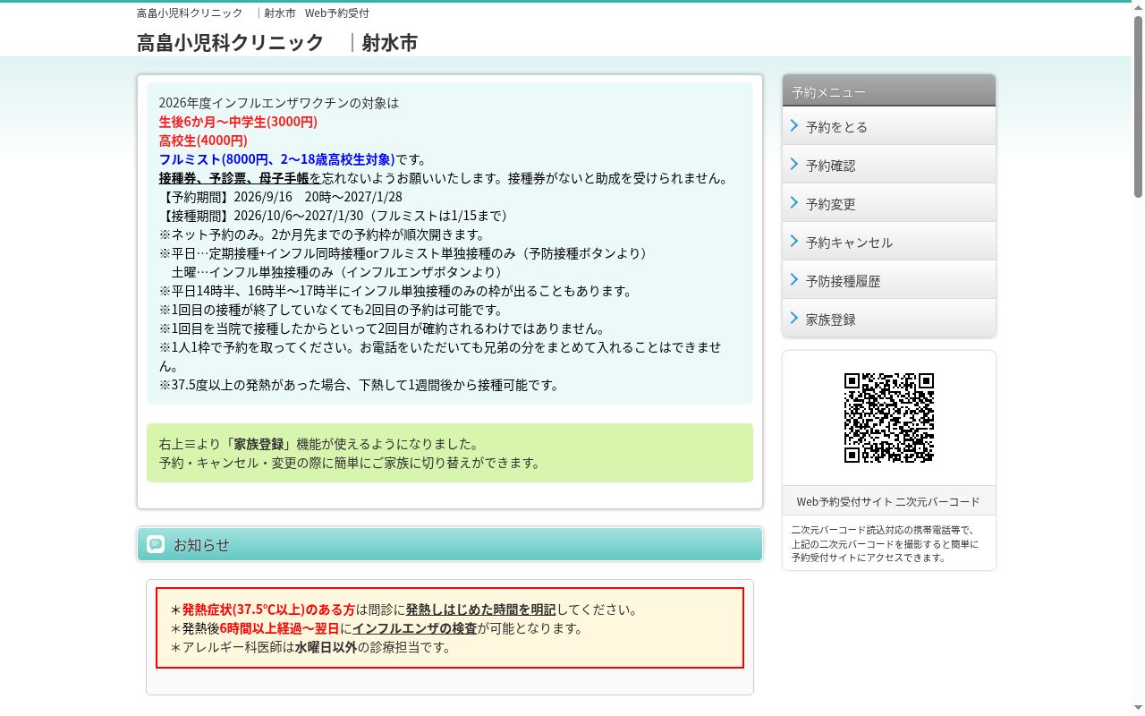1145x716 pixels.
Task: Click the bold 水曜日以外 text
Action: pos(327,647)
